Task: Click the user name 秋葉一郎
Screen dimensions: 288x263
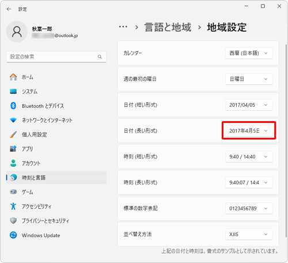Action: [42, 29]
